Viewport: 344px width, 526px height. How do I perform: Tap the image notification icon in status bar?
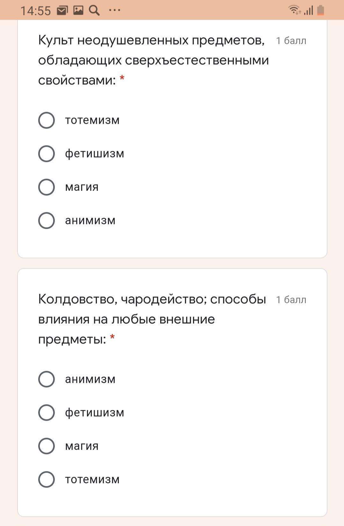[x=78, y=11]
